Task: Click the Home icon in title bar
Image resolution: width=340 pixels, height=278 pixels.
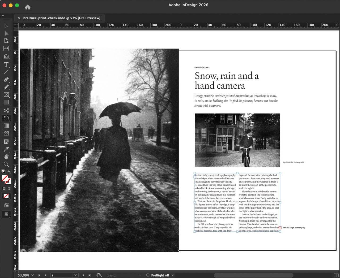Action: (x=28, y=7)
